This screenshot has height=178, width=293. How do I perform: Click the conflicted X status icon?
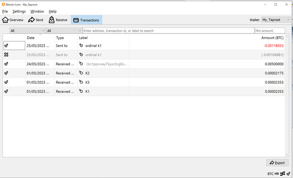[x=6, y=55]
